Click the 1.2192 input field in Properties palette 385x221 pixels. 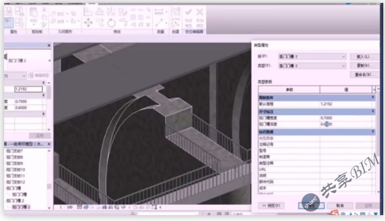coord(28,89)
